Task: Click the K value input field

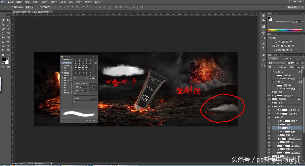Action: 297,22
